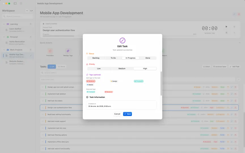Click the circular icon beside sidebar toggle
This screenshot has width=245, height=153.
click(21, 3)
